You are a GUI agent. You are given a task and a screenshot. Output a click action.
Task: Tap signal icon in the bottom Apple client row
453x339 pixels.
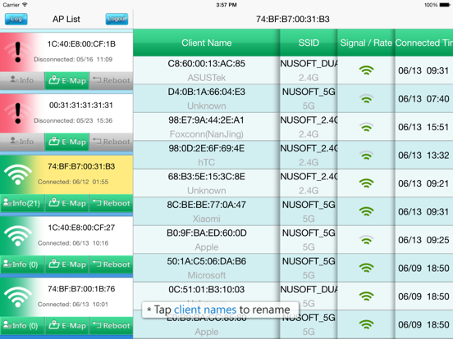[366, 324]
